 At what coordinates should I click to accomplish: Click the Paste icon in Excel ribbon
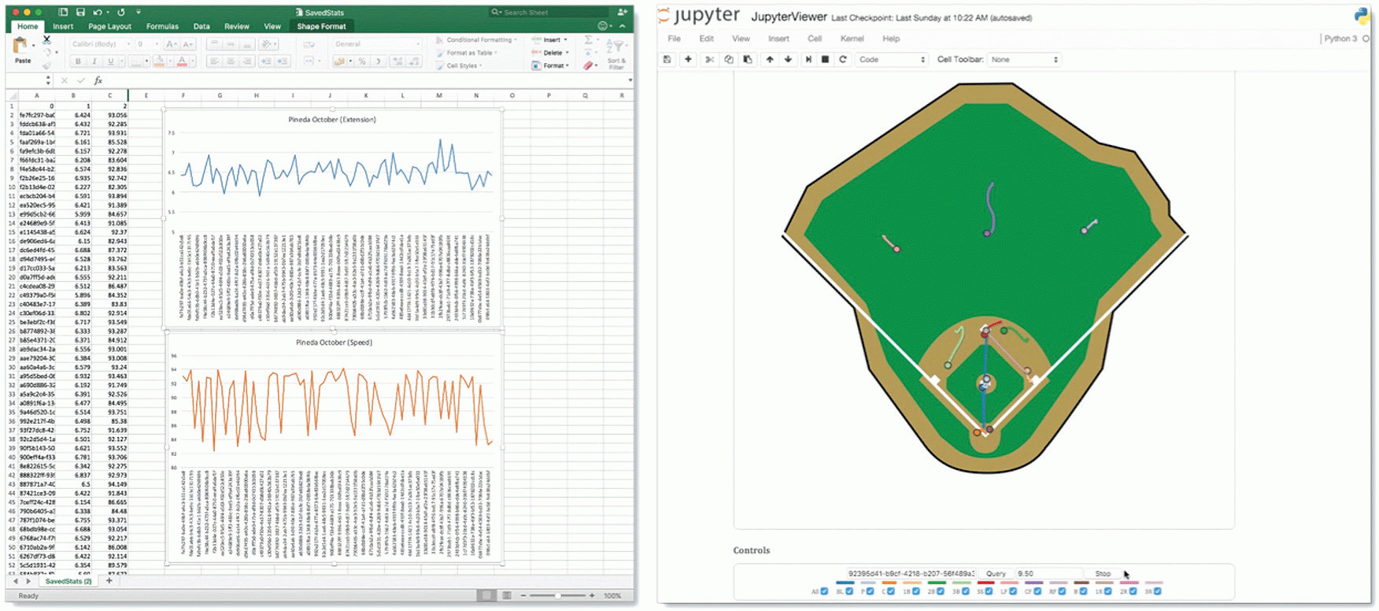[x=22, y=49]
